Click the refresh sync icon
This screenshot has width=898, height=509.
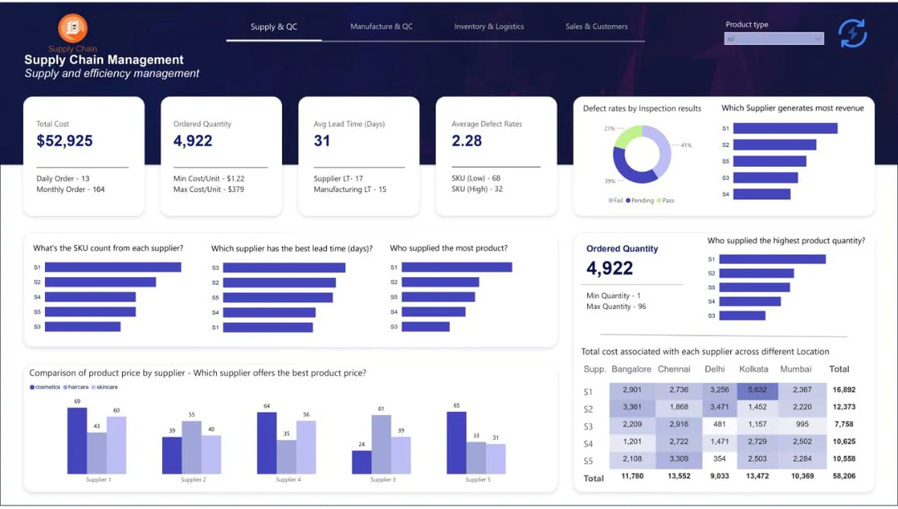tap(852, 34)
